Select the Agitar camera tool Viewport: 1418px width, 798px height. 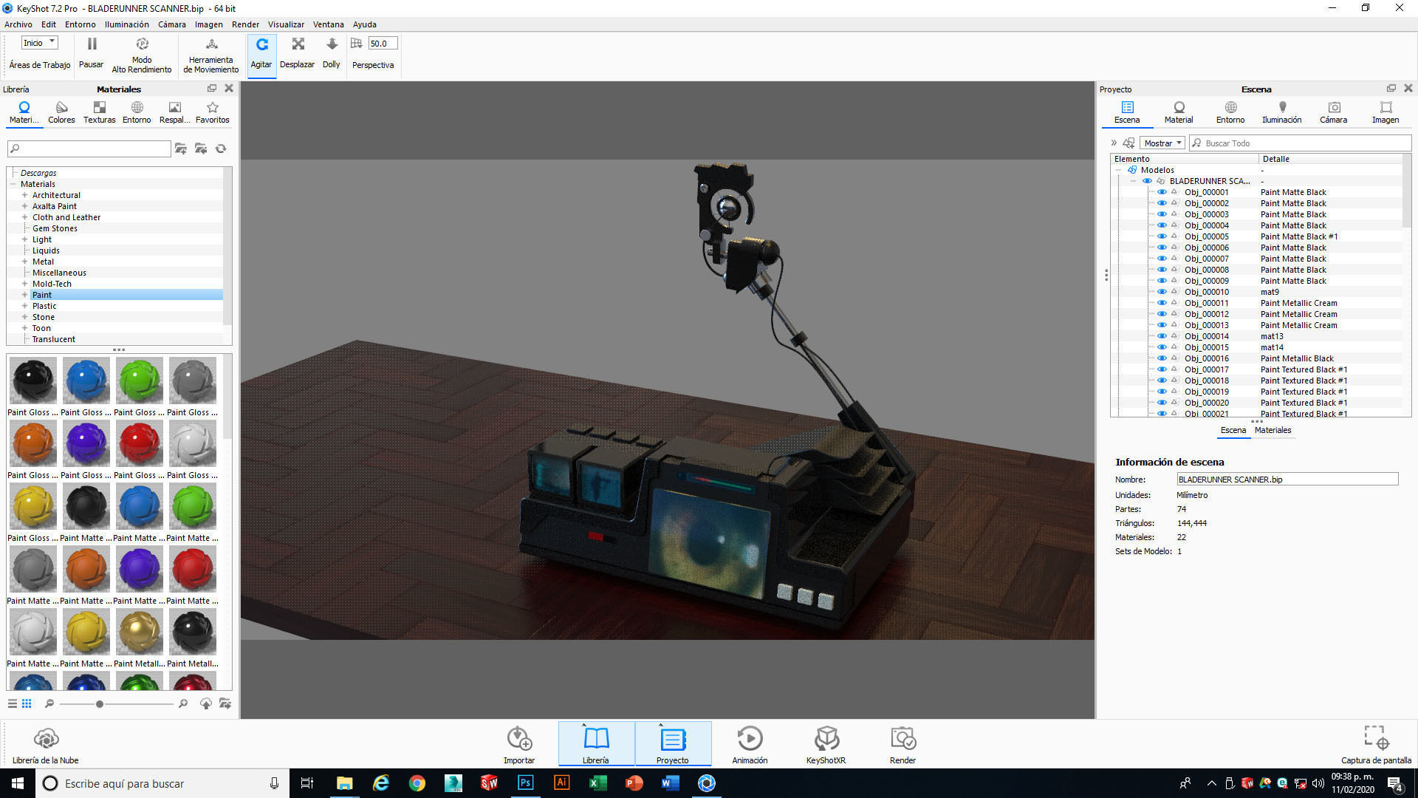[x=261, y=54]
